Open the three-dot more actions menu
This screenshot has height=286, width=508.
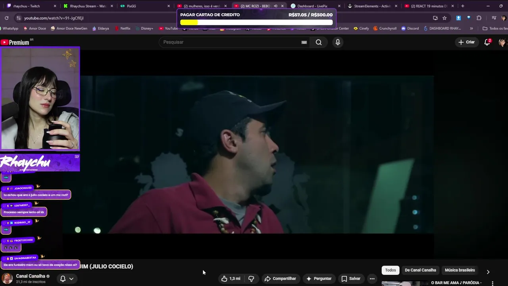[372, 279]
